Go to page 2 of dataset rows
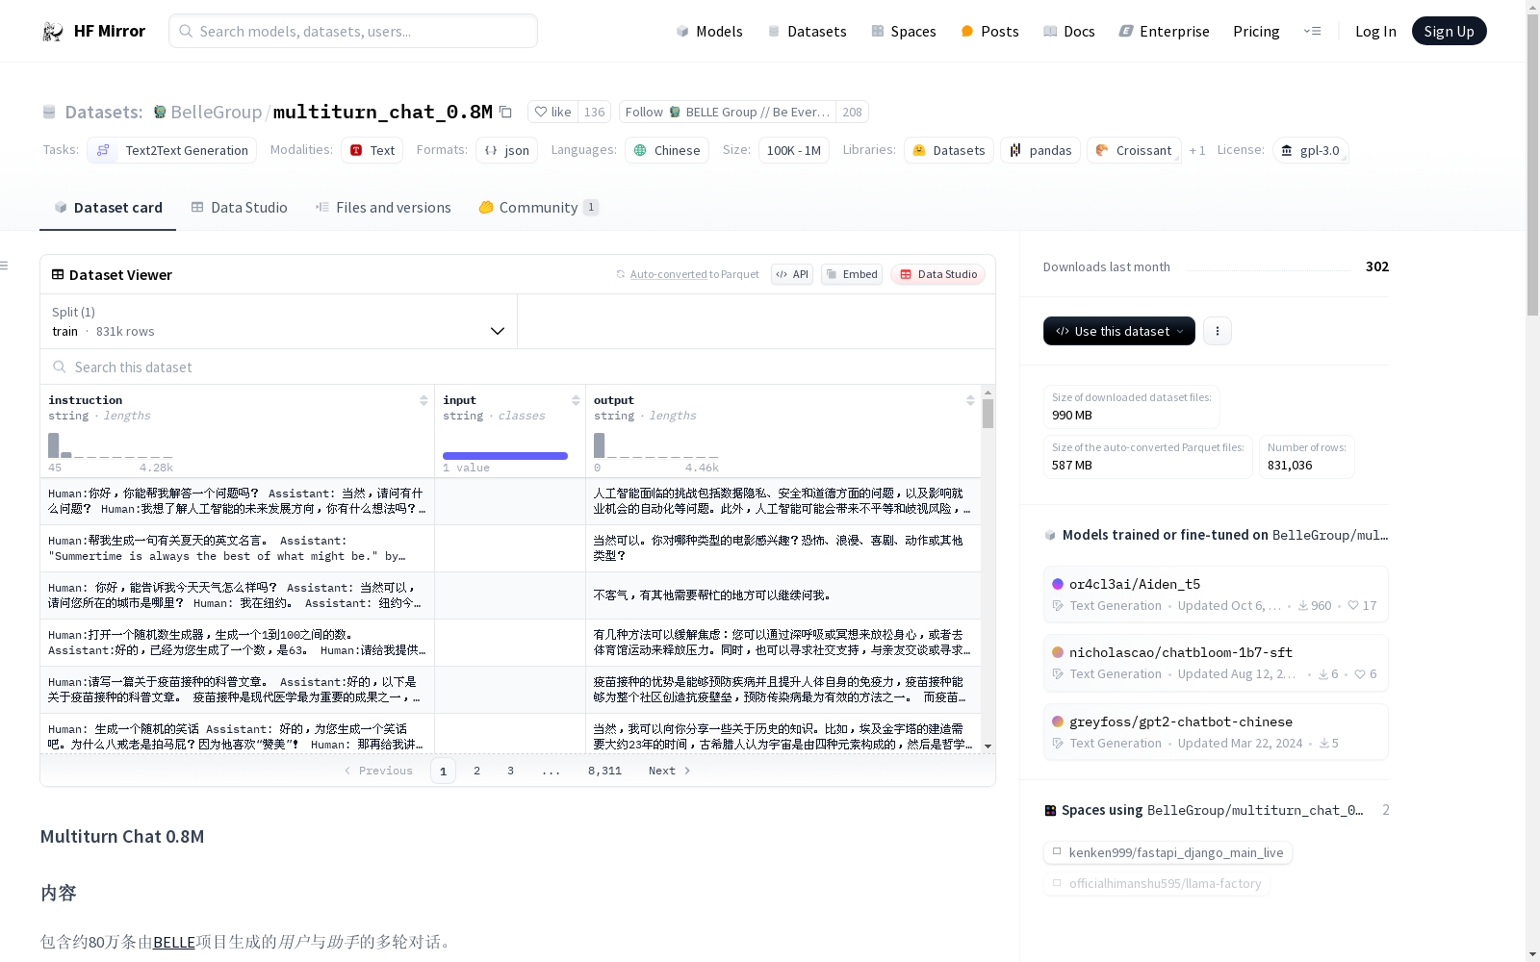The image size is (1540, 962). point(476,771)
